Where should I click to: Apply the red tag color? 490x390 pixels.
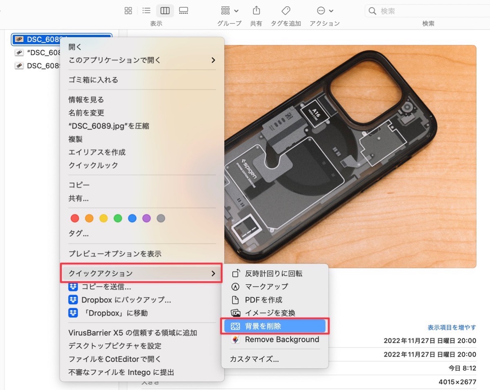tap(75, 218)
